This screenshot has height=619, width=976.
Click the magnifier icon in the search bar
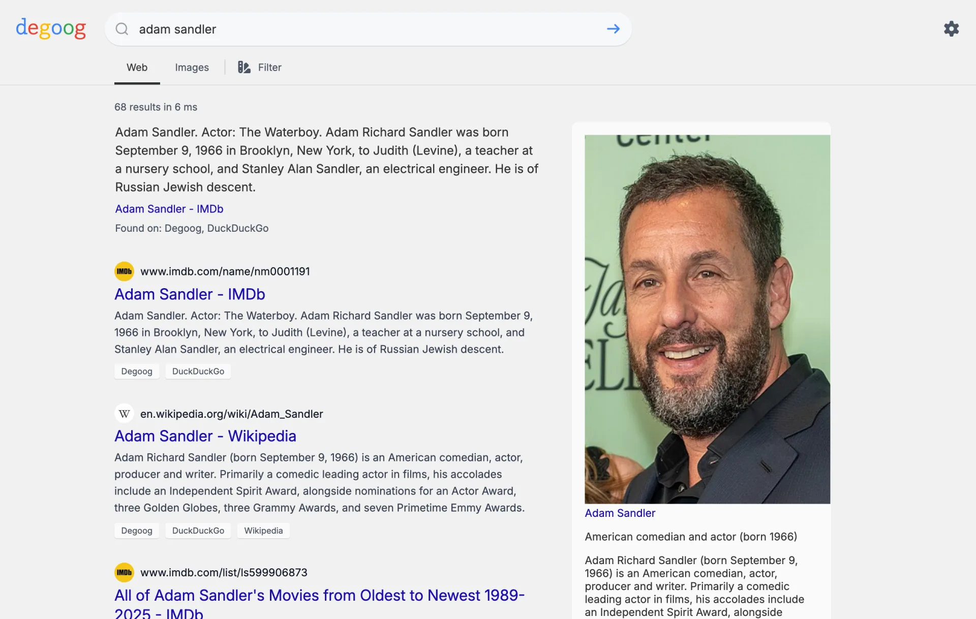[122, 29]
